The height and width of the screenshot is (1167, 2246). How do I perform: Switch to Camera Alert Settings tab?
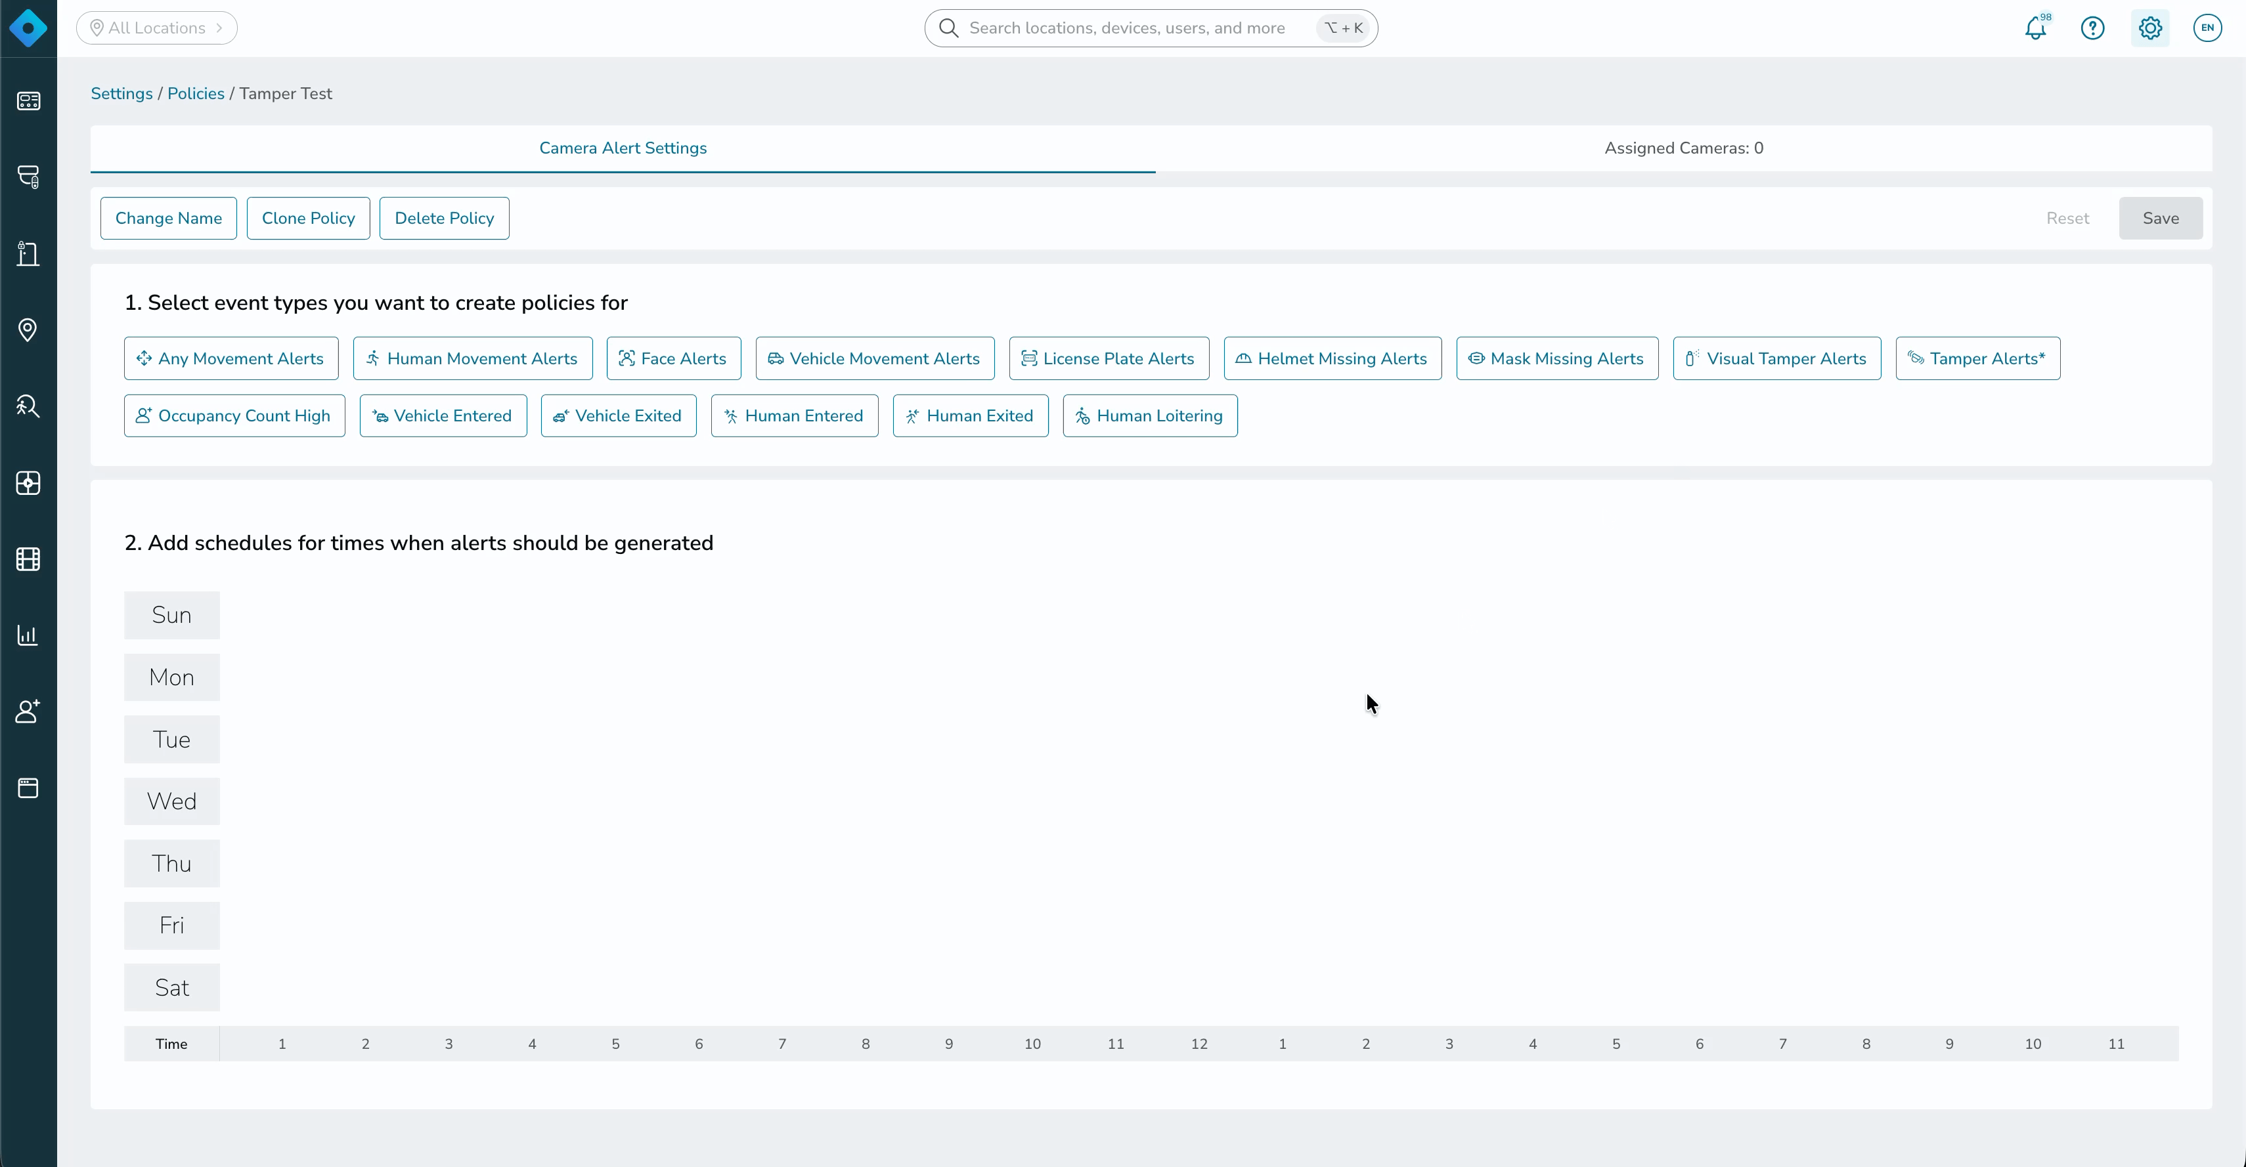click(x=623, y=148)
